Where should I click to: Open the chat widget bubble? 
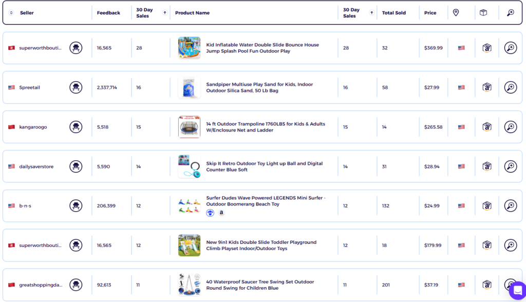tap(518, 290)
